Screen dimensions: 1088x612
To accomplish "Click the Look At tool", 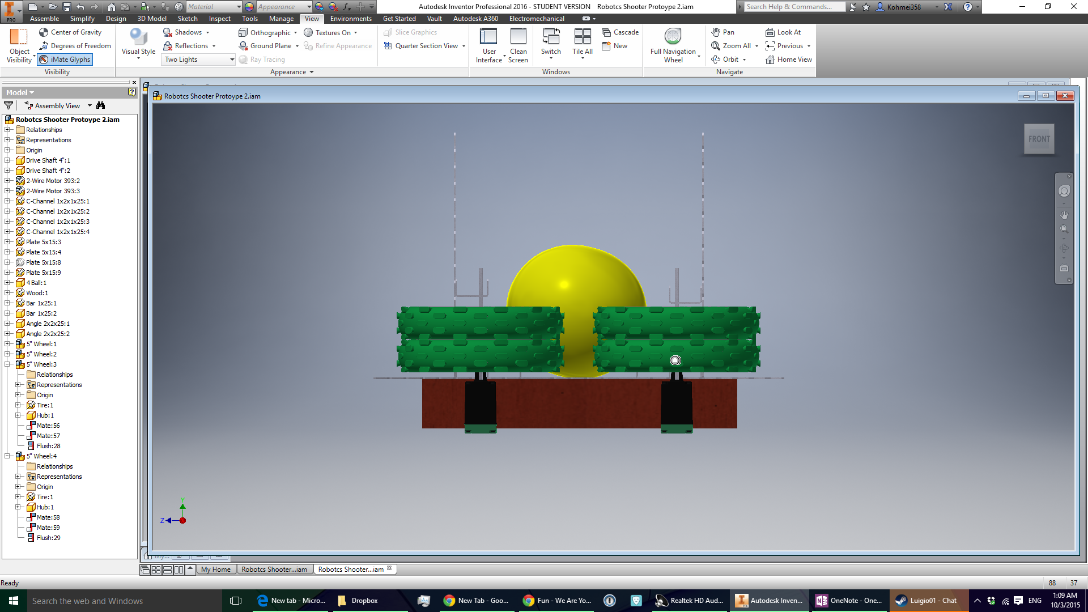I will [x=783, y=32].
